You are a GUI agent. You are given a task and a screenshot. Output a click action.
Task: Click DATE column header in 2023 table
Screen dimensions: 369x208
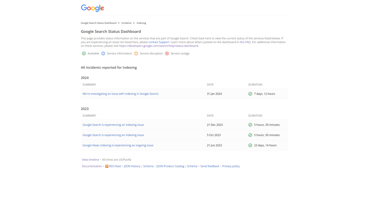click(210, 116)
